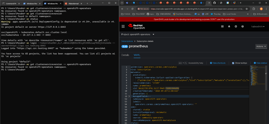Open the Thursday bookmark
Screen dimensions: 269x124
[x=216, y=14]
